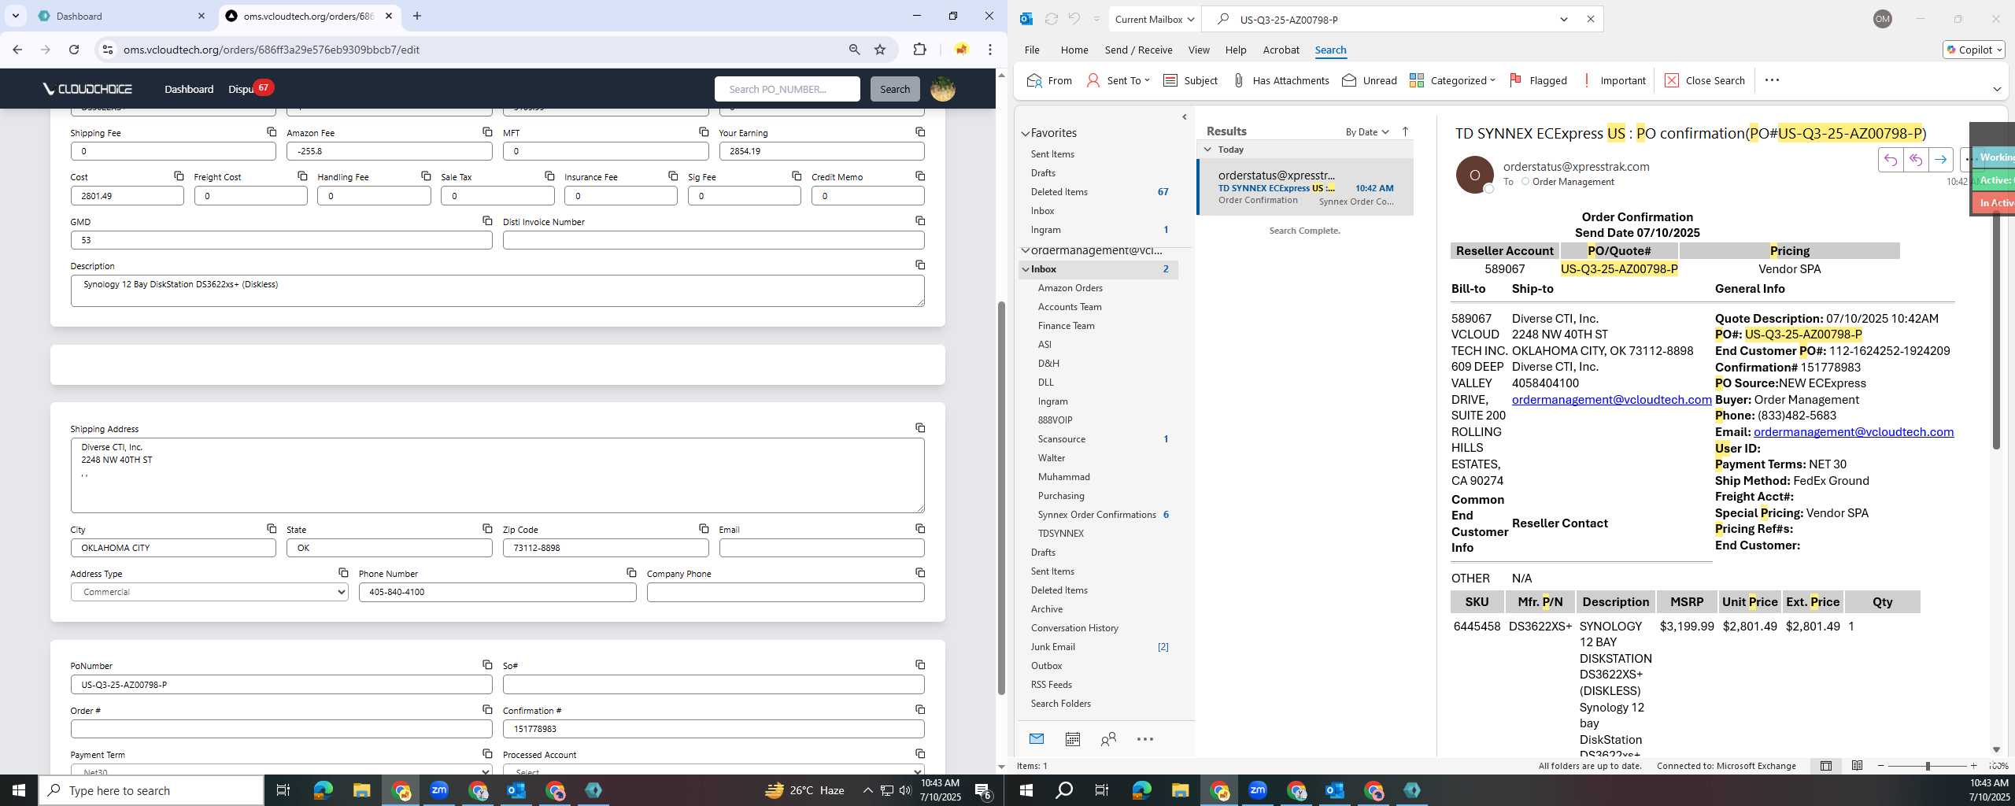Adjust Outlook zoom slider
The height and width of the screenshot is (806, 2015).
click(1928, 766)
